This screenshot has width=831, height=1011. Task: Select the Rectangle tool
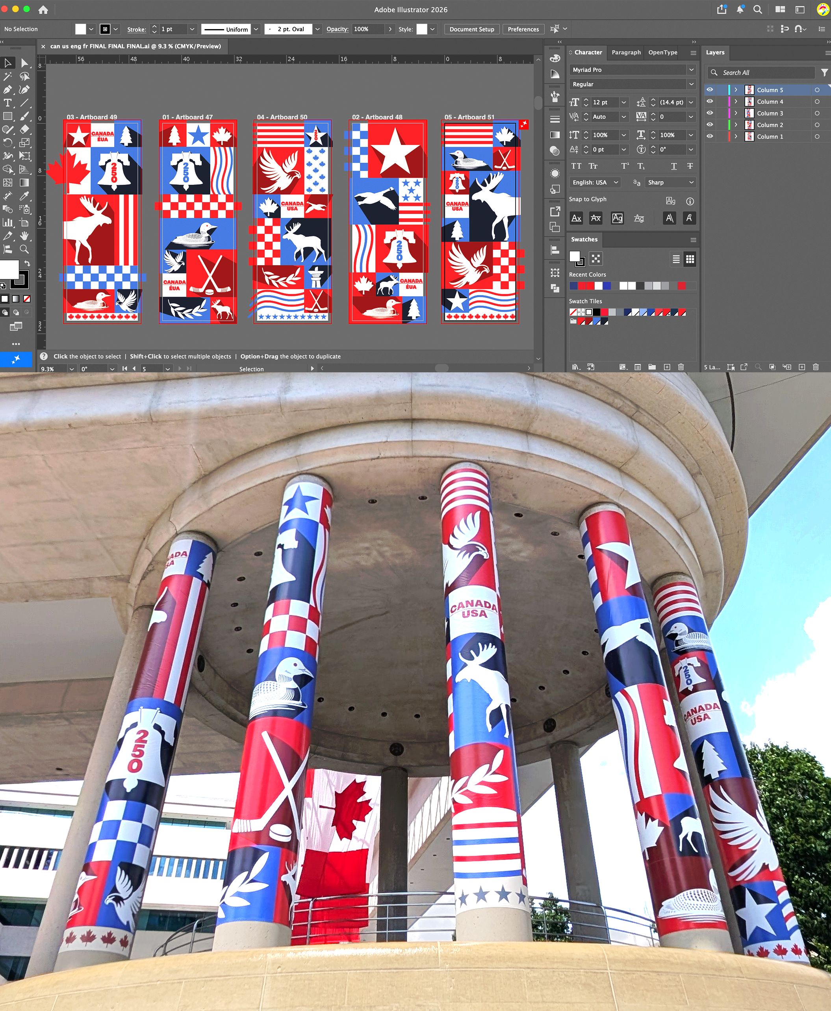point(7,116)
